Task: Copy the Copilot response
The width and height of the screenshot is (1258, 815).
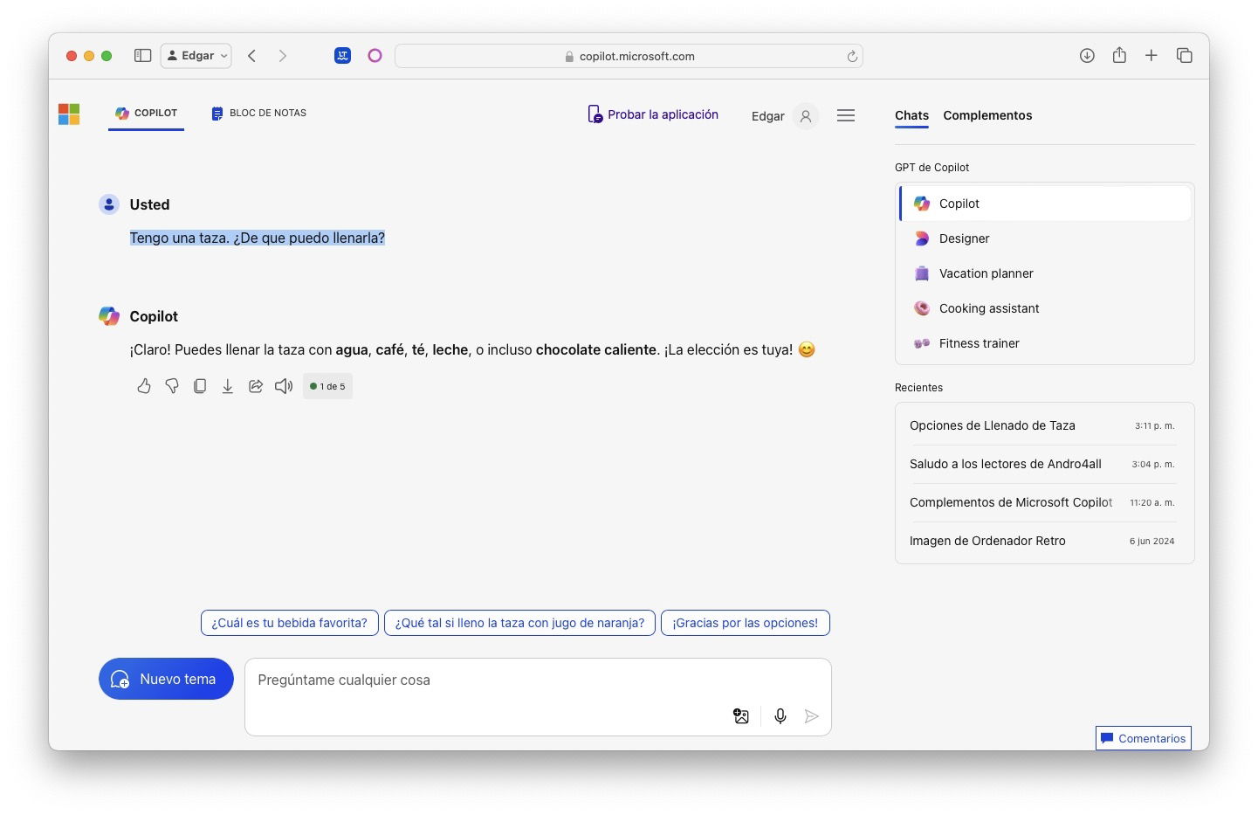Action: [200, 386]
